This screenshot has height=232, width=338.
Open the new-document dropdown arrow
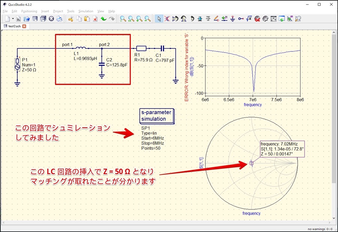click(x=13, y=19)
